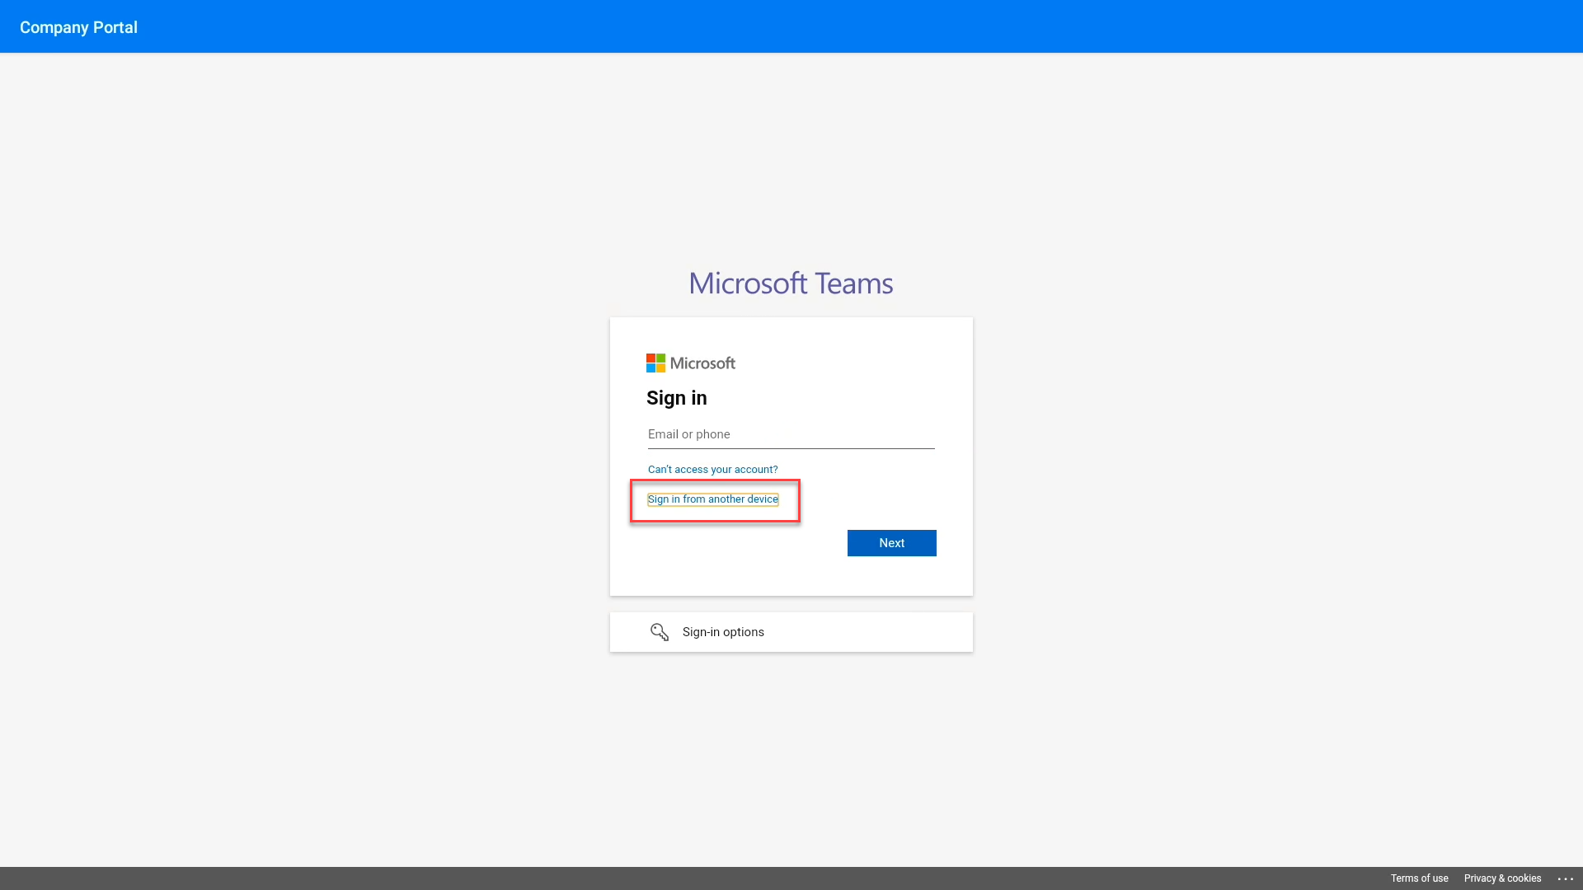Focus the Email or phone input field
The height and width of the screenshot is (890, 1583).
[x=791, y=434]
